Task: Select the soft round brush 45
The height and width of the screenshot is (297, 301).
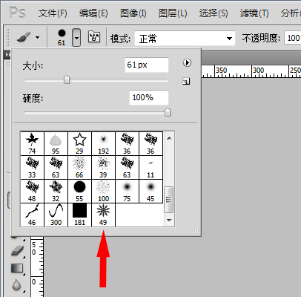Action: (150, 191)
